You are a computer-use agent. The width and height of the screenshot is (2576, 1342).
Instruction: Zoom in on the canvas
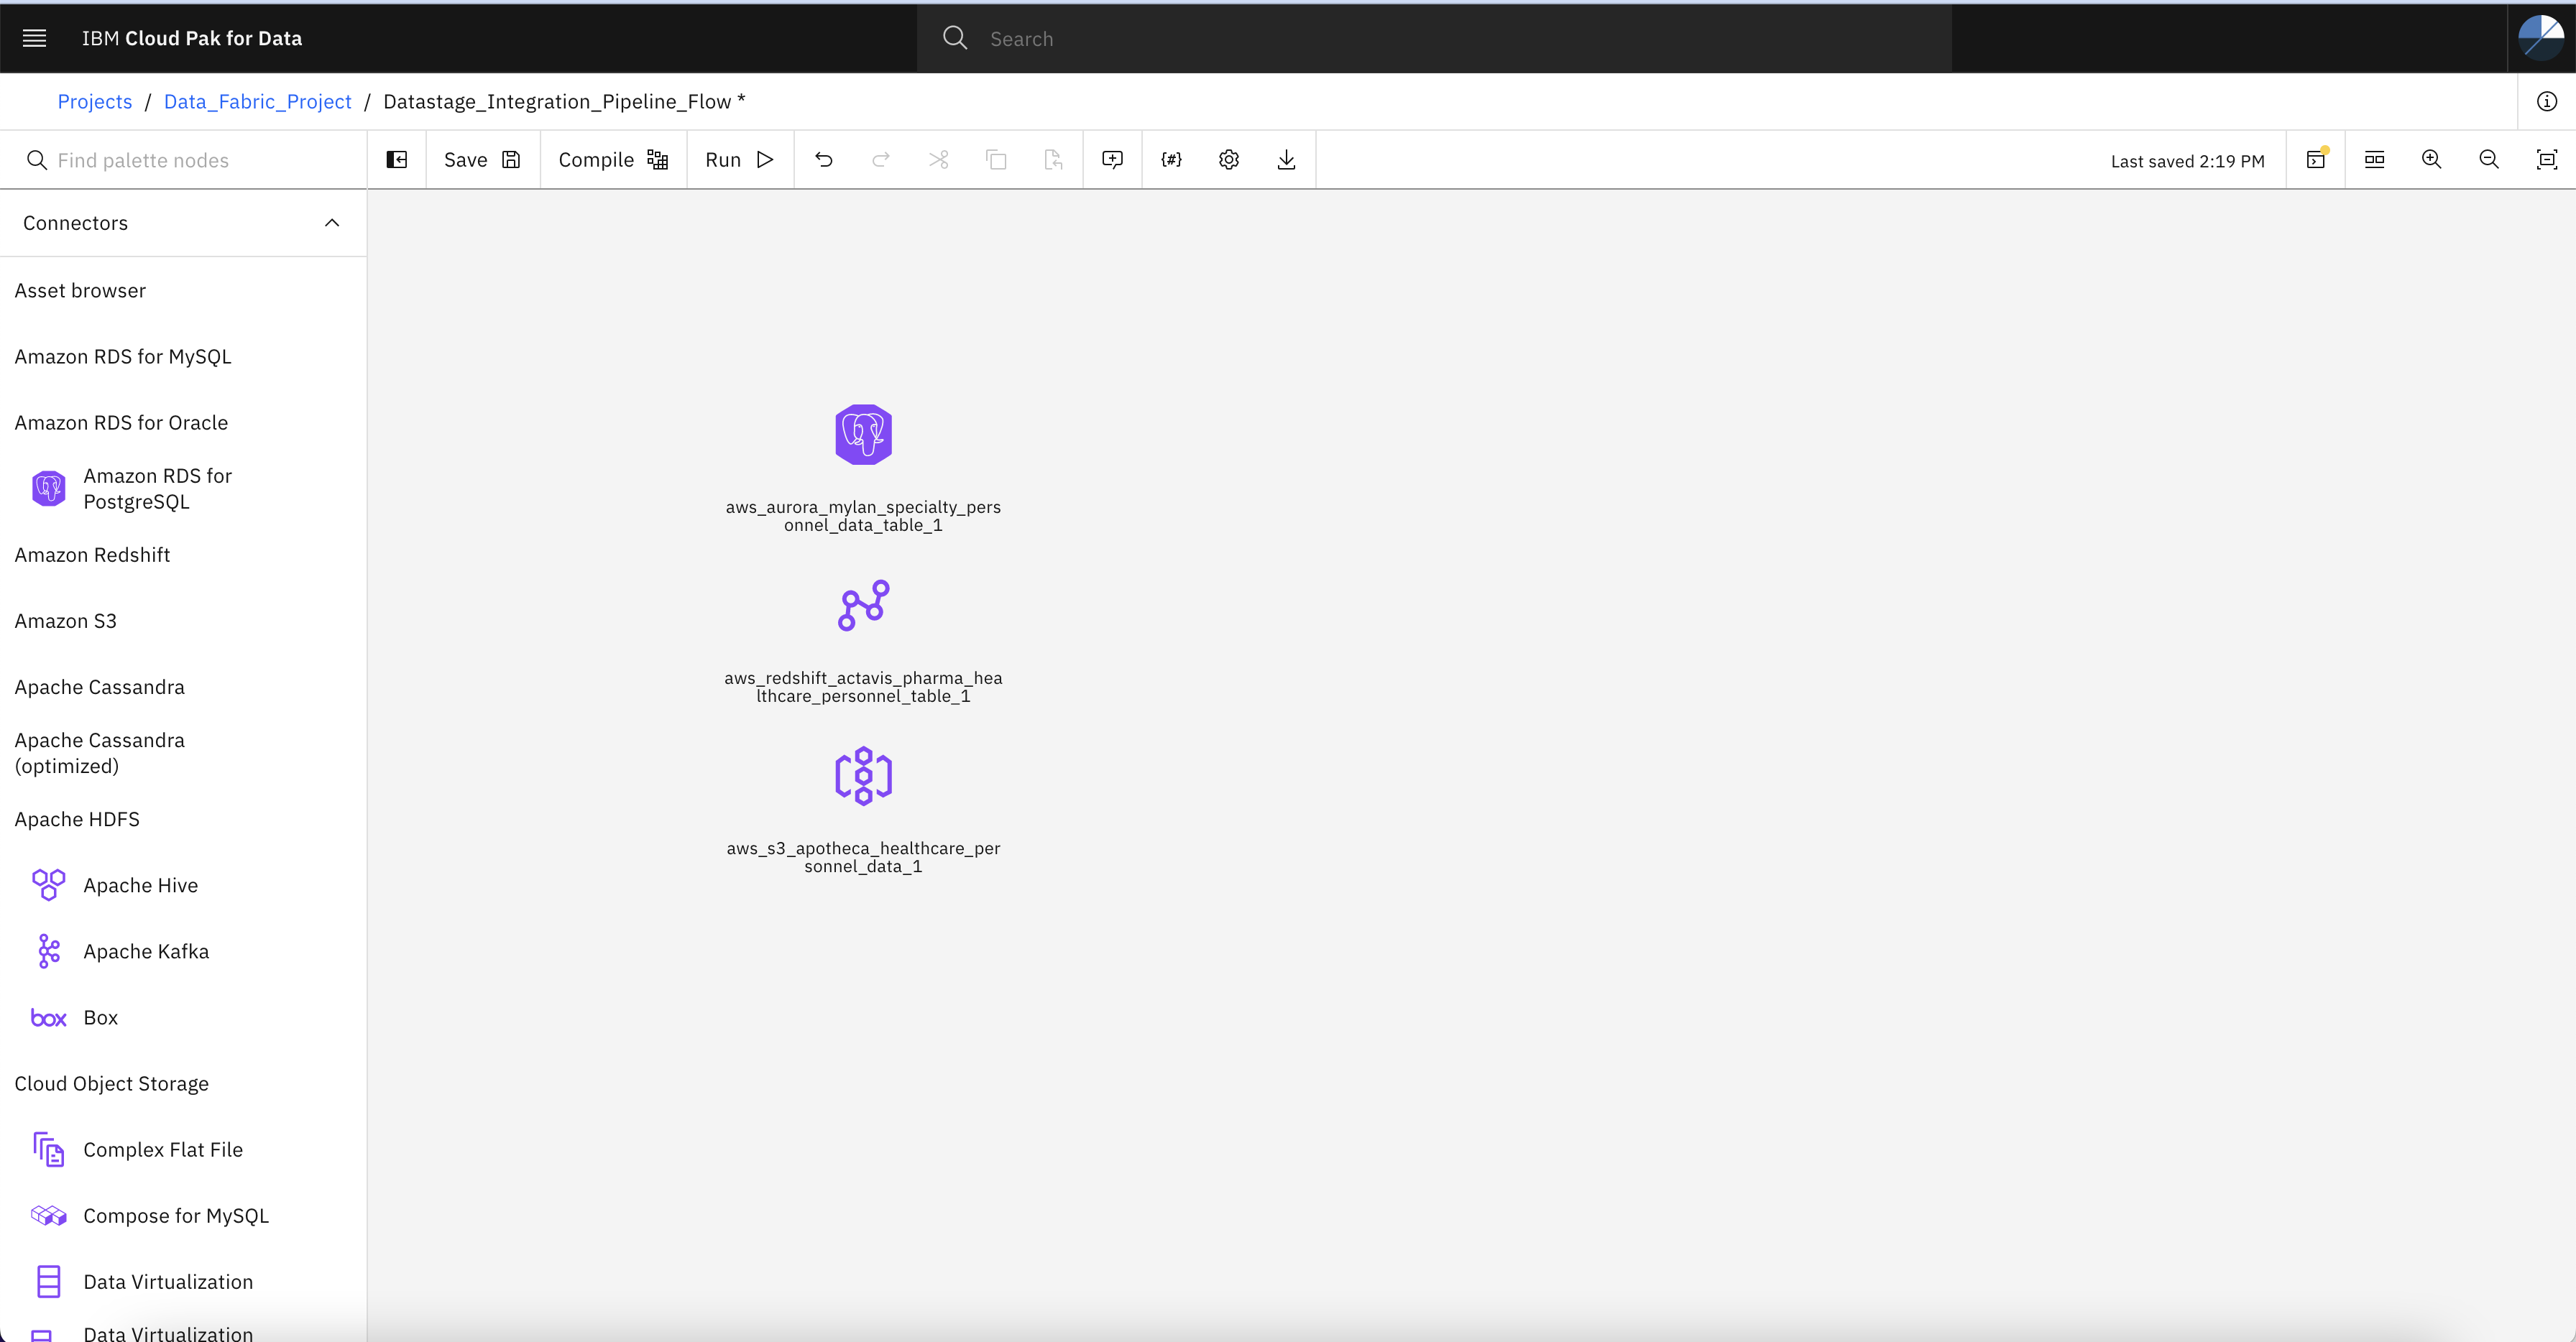2432,160
